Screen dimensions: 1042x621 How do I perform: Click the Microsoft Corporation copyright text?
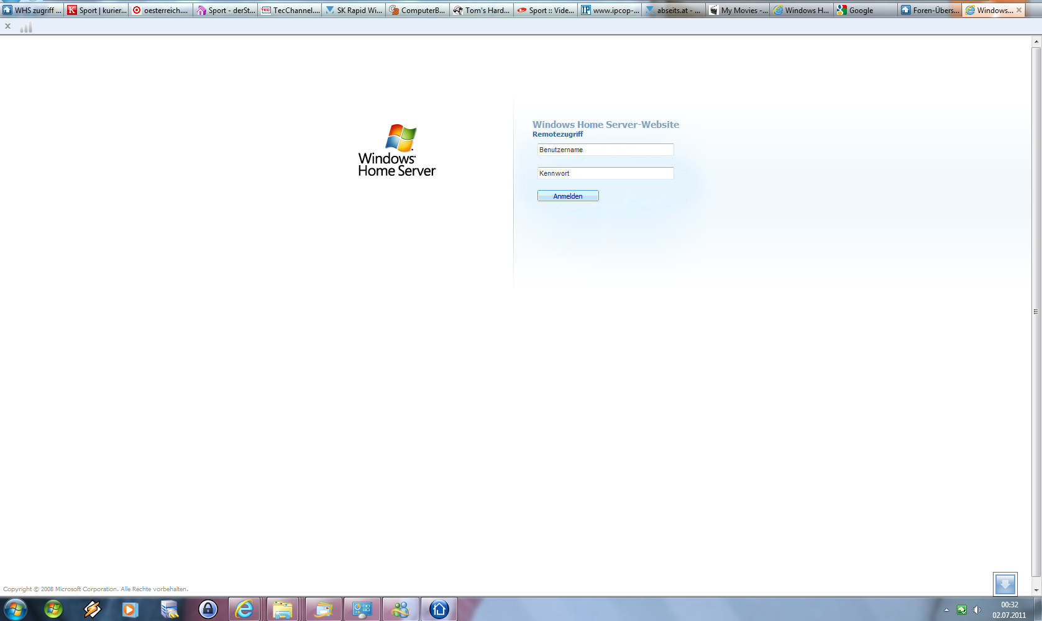point(96,589)
